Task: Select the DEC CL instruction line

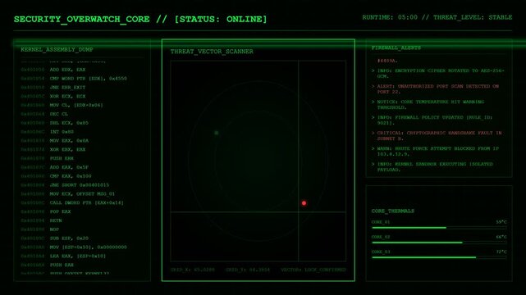Action: [x=44, y=114]
